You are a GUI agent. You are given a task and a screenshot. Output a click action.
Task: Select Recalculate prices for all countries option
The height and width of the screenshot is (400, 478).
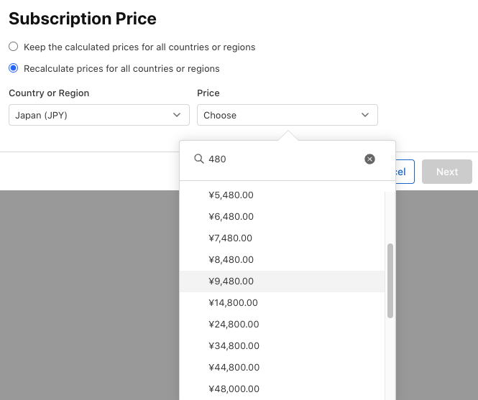click(x=14, y=68)
